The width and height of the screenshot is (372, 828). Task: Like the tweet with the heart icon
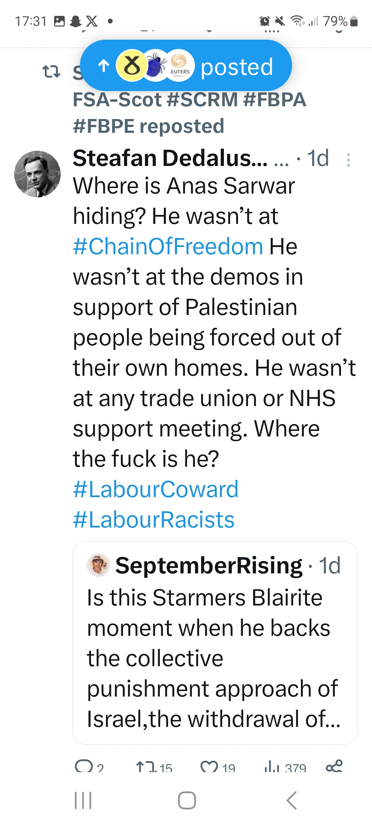pyautogui.click(x=209, y=767)
